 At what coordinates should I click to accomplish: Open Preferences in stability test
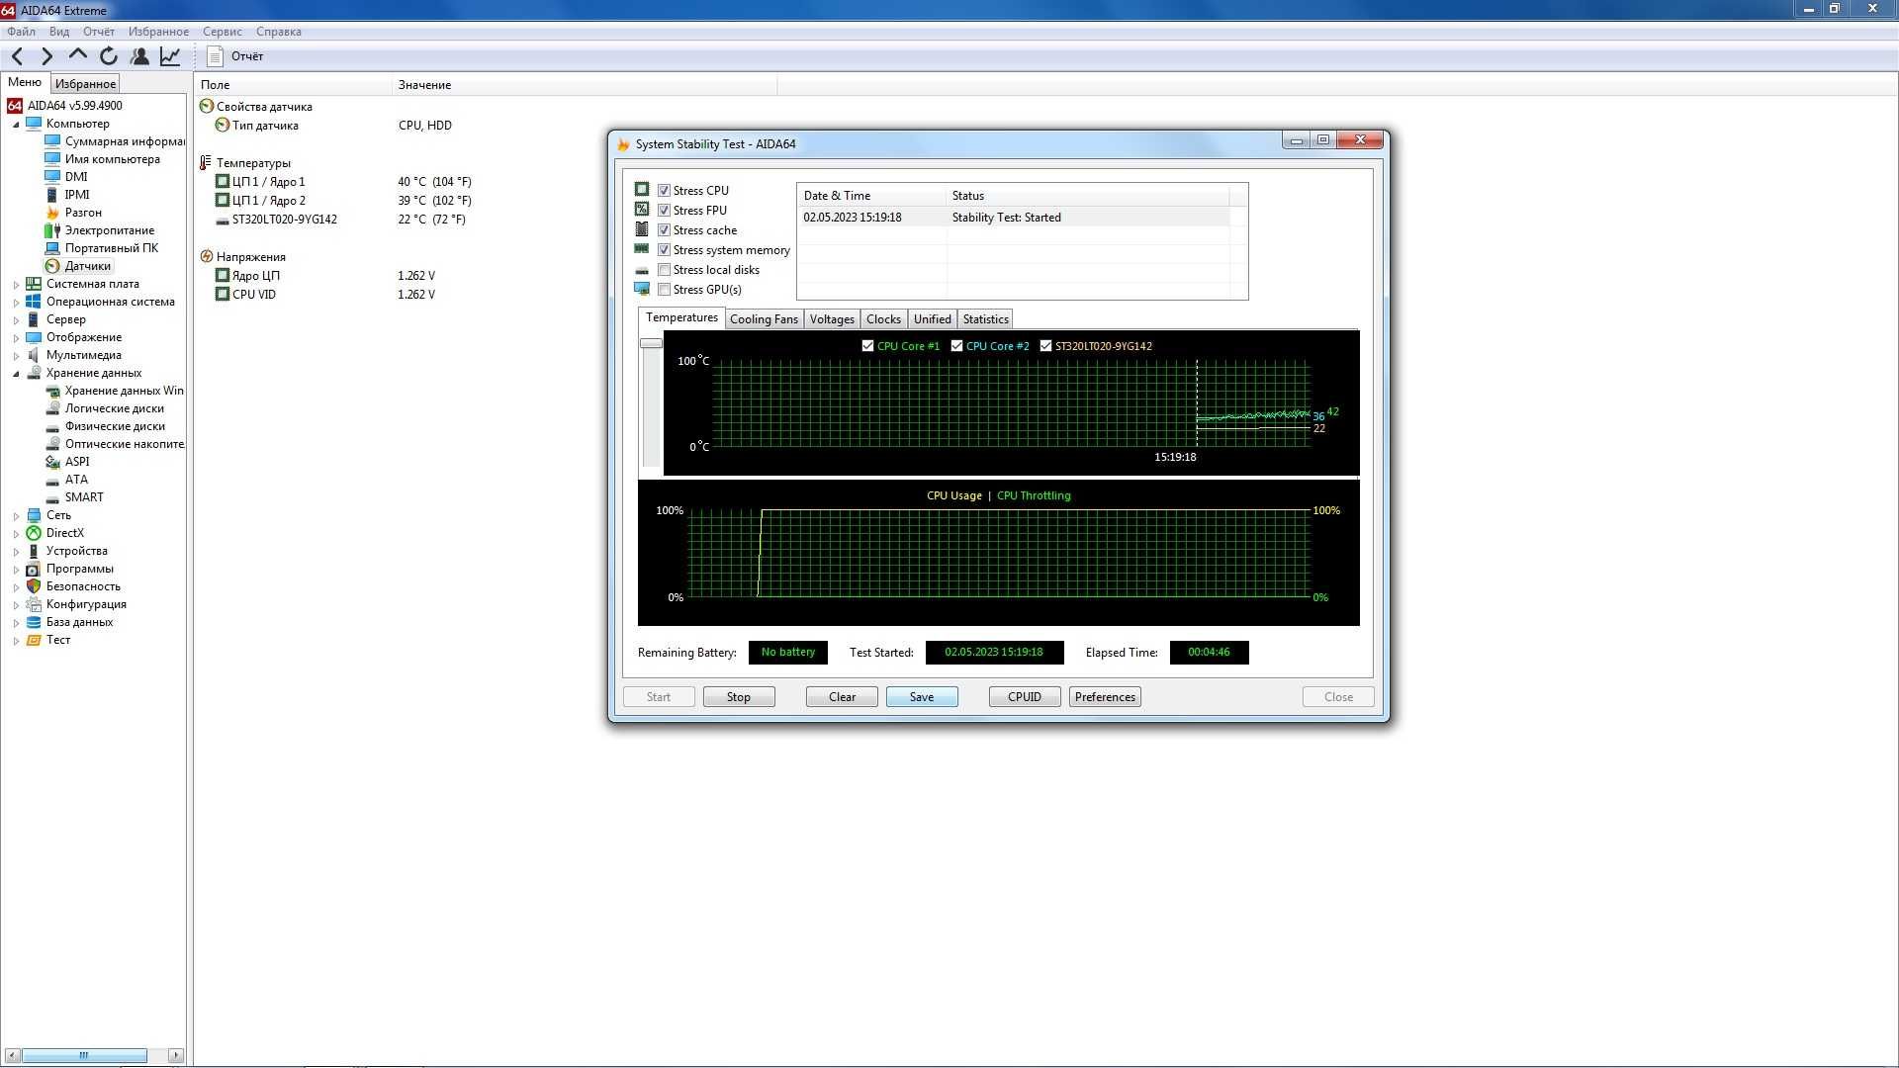[x=1105, y=697]
